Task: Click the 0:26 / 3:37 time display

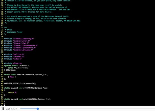Action: click(x=11, y=109)
